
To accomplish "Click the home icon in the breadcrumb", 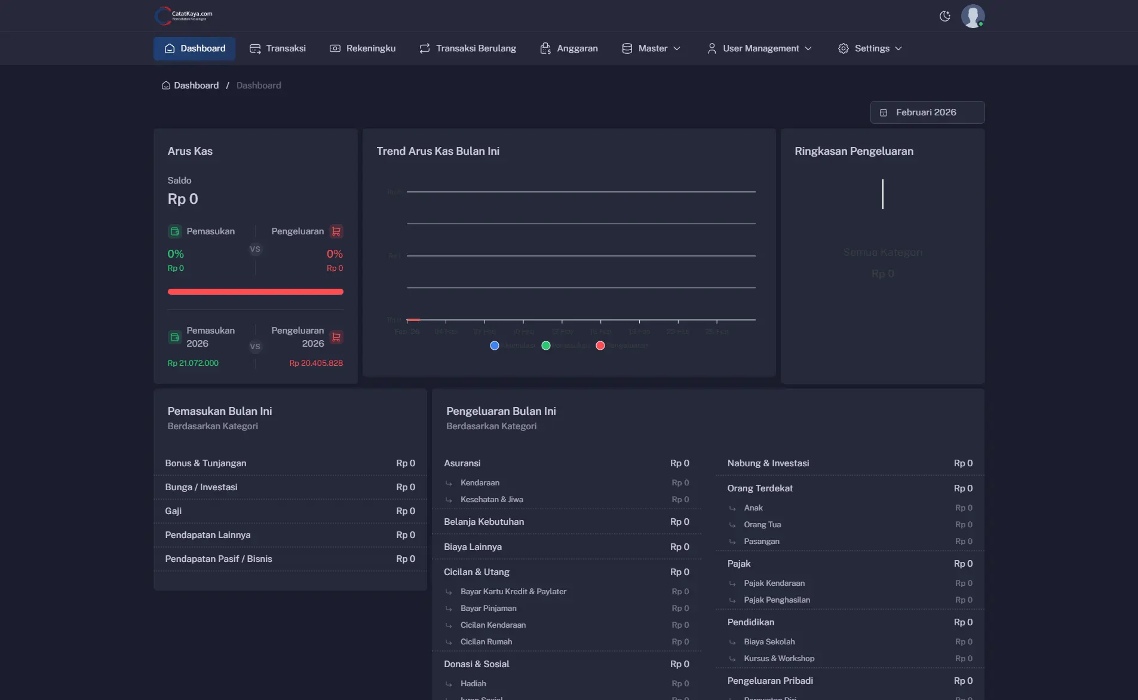I will click(x=166, y=85).
